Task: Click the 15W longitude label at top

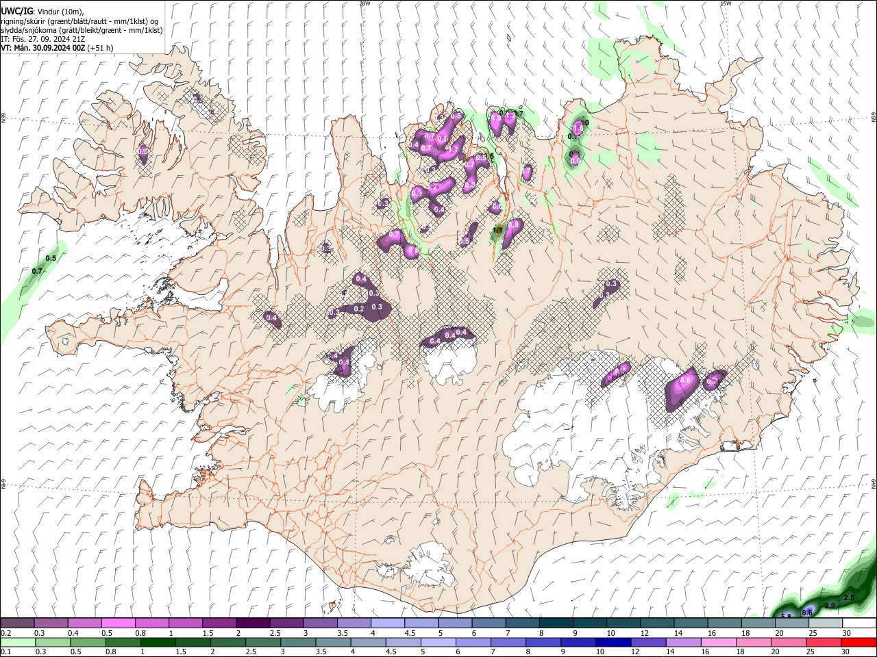Action: pyautogui.click(x=726, y=3)
